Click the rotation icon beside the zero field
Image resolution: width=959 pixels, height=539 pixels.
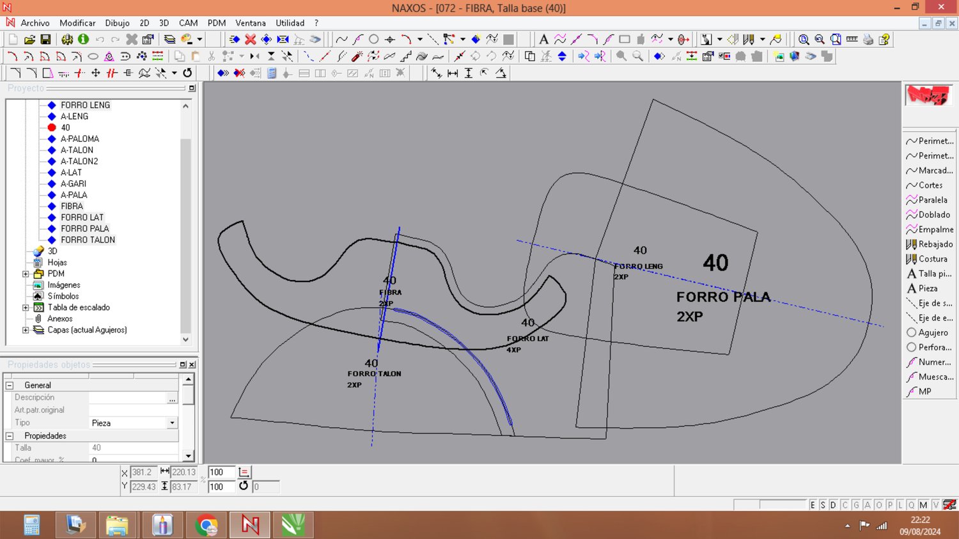(244, 486)
